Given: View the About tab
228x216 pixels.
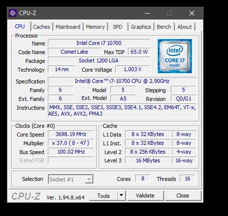Looking at the screenshot, I should (185, 27).
